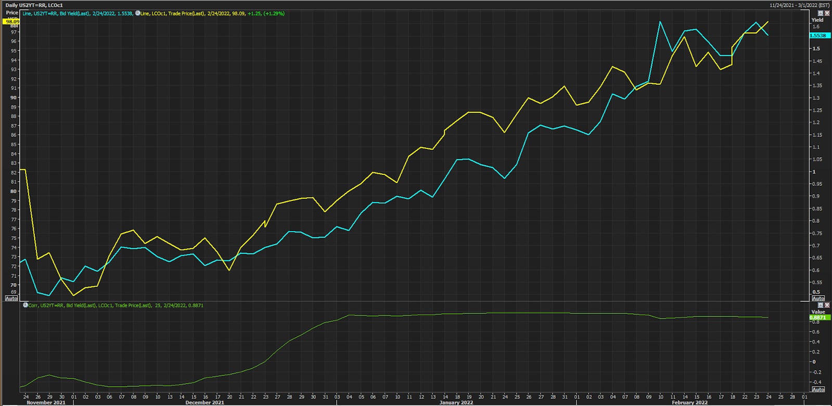Viewport: 832px width, 406px height.
Task: Click the Price axis label
Action: [x=12, y=13]
